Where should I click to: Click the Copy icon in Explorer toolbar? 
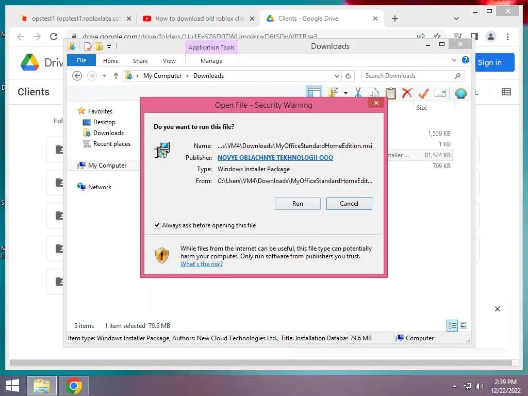click(374, 93)
